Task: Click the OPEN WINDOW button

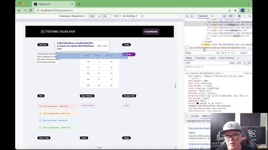Action: click(88, 105)
